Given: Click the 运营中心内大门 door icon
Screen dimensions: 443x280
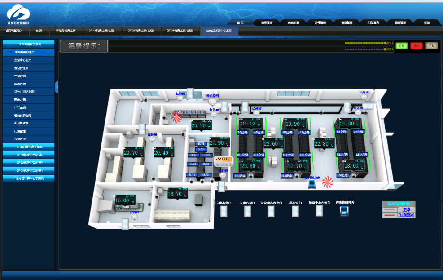Looking at the screenshot, I should point(272,211).
